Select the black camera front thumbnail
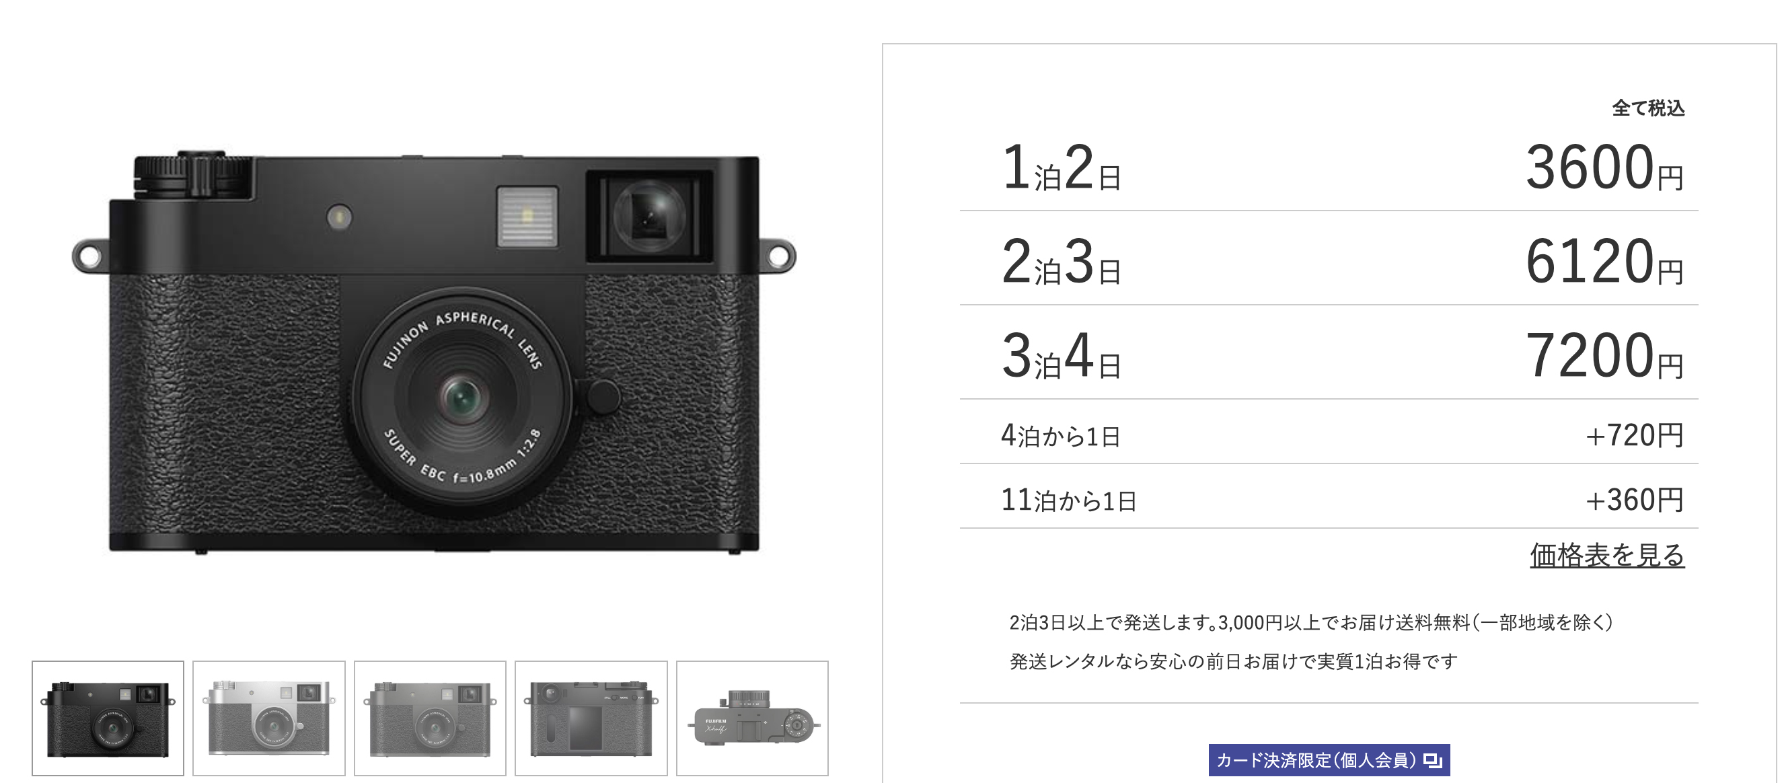Image resolution: width=1782 pixels, height=783 pixels. (x=108, y=718)
